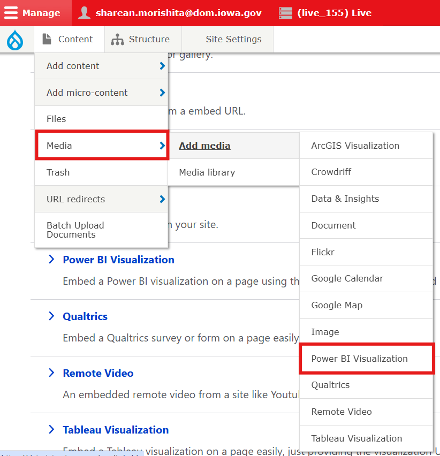The image size is (440, 456).
Task: Click the Drupal drop logo
Action: click(15, 40)
